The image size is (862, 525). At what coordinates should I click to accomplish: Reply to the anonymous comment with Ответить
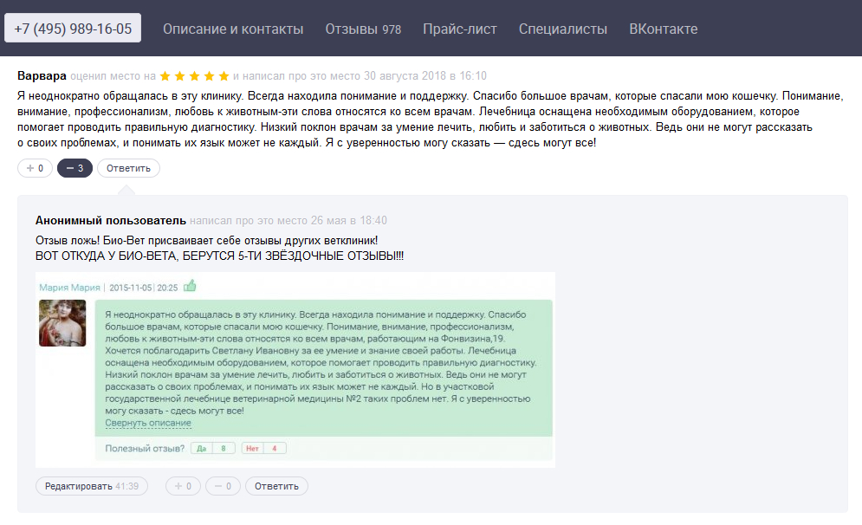(276, 486)
